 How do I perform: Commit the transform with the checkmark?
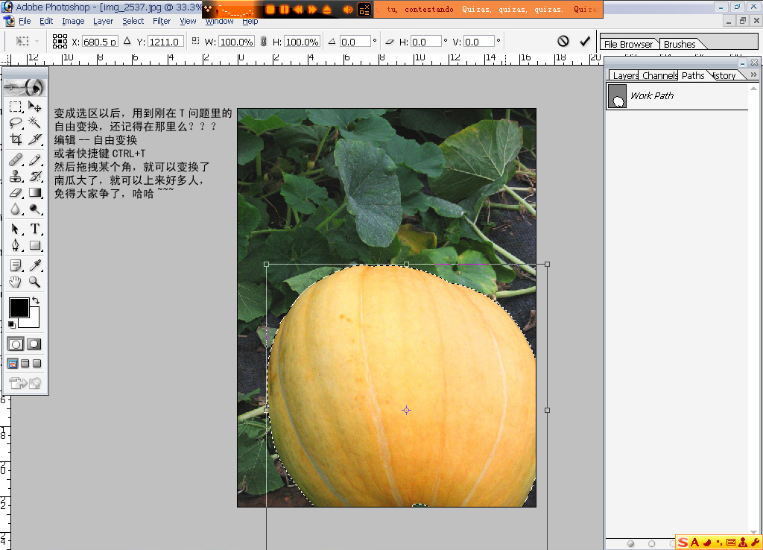[585, 42]
